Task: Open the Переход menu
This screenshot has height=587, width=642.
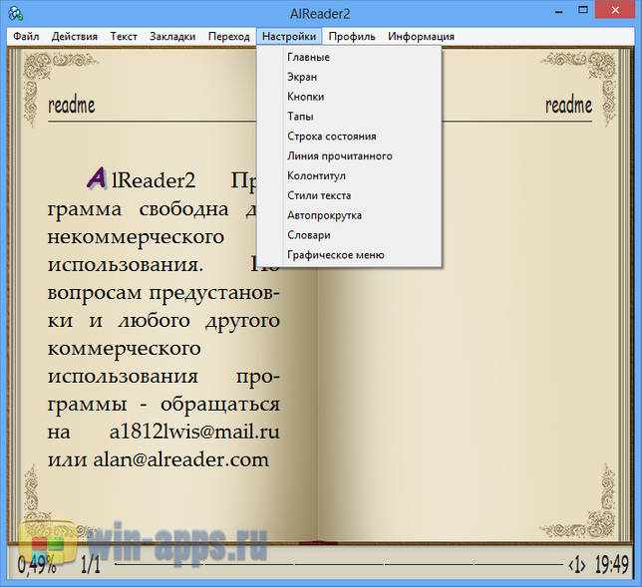Action: coord(229,37)
